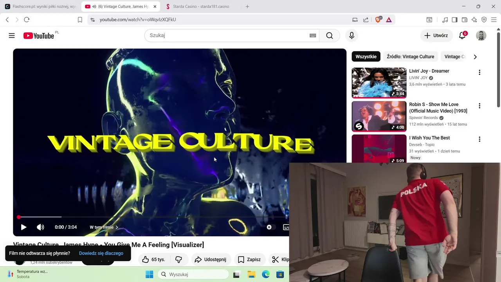Open options for I Wish You The Best
The height and width of the screenshot is (282, 501).
(479, 139)
